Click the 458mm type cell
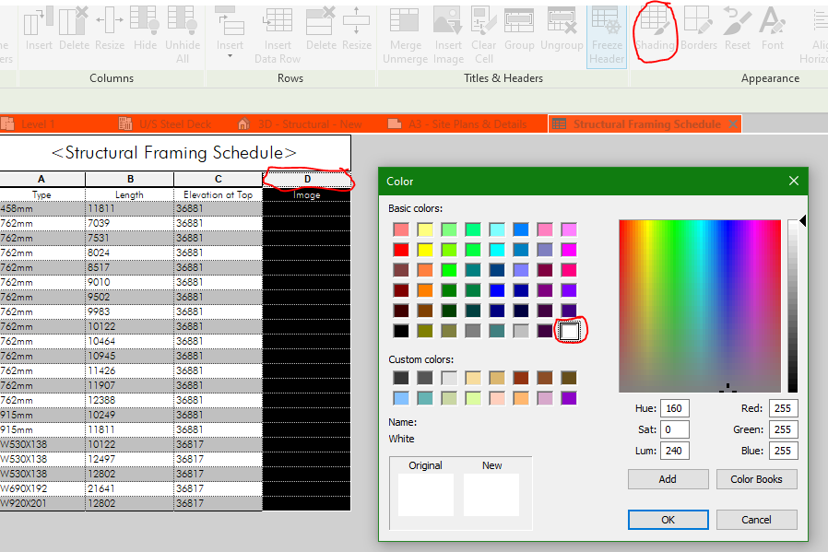Screen dimensions: 828x552 41,208
